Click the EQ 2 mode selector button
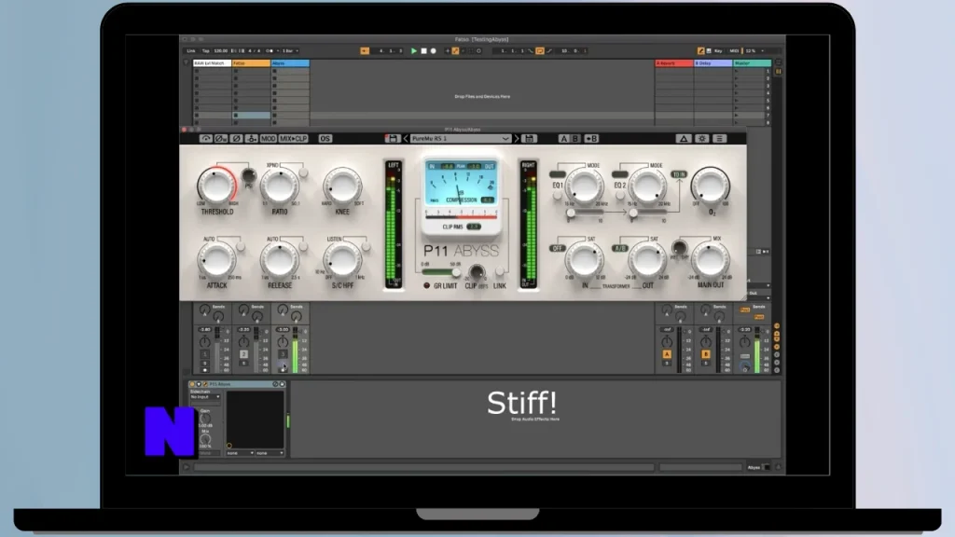 coord(620,174)
